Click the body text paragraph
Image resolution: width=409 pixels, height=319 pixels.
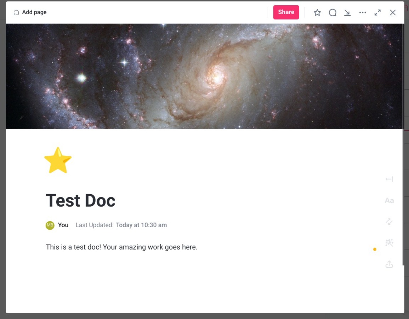click(121, 247)
